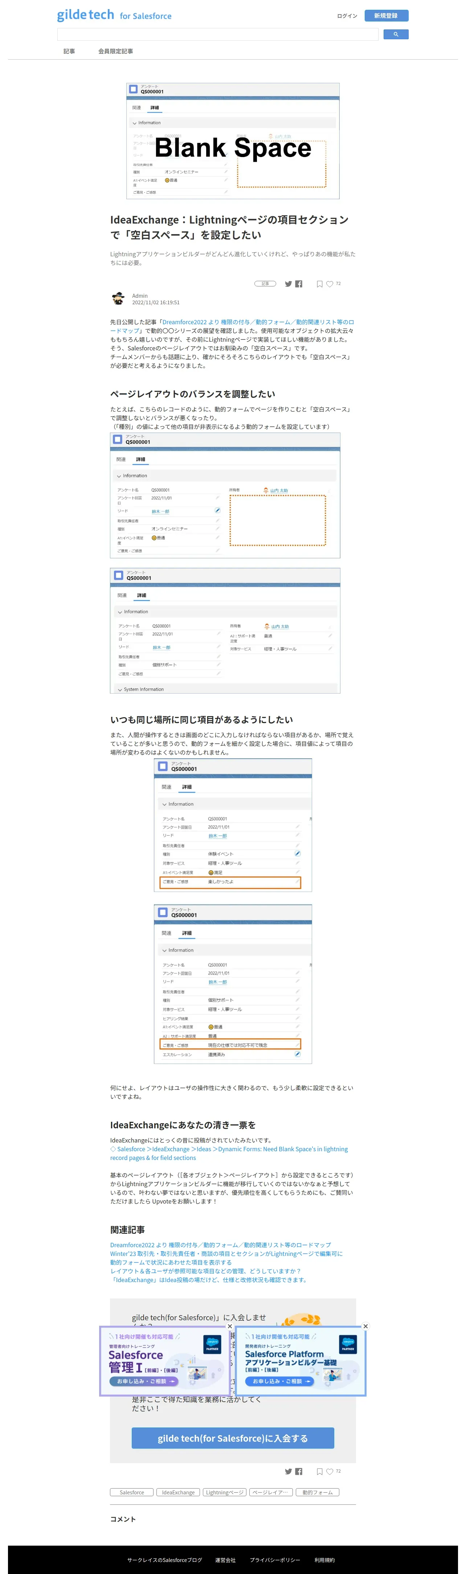This screenshot has height=1574, width=466.
Task: Click the コメント heading
Action: (123, 1519)
